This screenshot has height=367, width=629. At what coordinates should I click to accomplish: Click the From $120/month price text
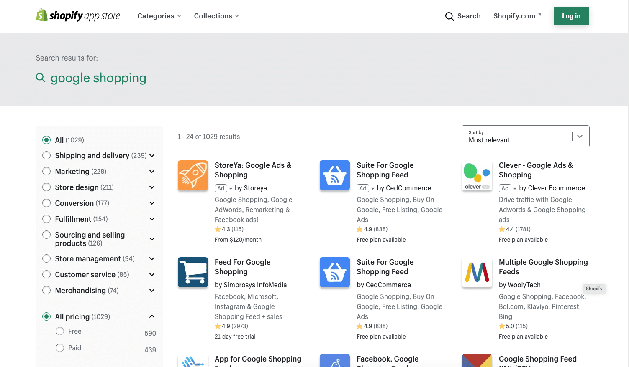tap(238, 240)
